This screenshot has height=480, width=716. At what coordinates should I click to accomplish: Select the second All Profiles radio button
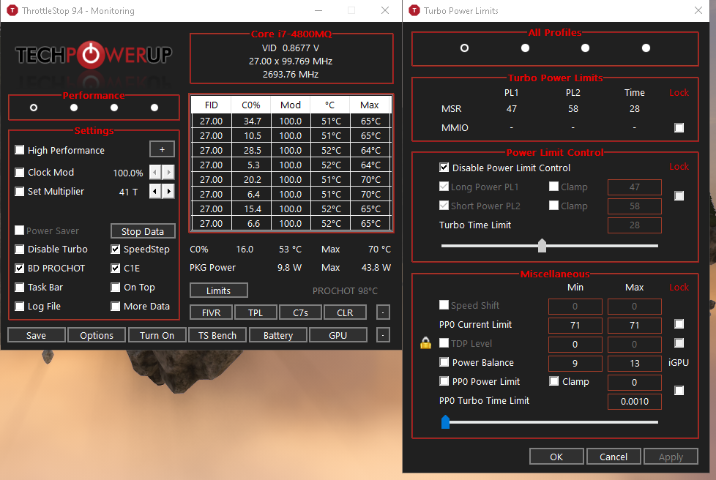(525, 48)
